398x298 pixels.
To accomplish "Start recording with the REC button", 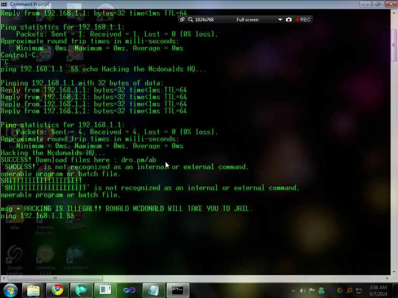I will click(x=303, y=20).
